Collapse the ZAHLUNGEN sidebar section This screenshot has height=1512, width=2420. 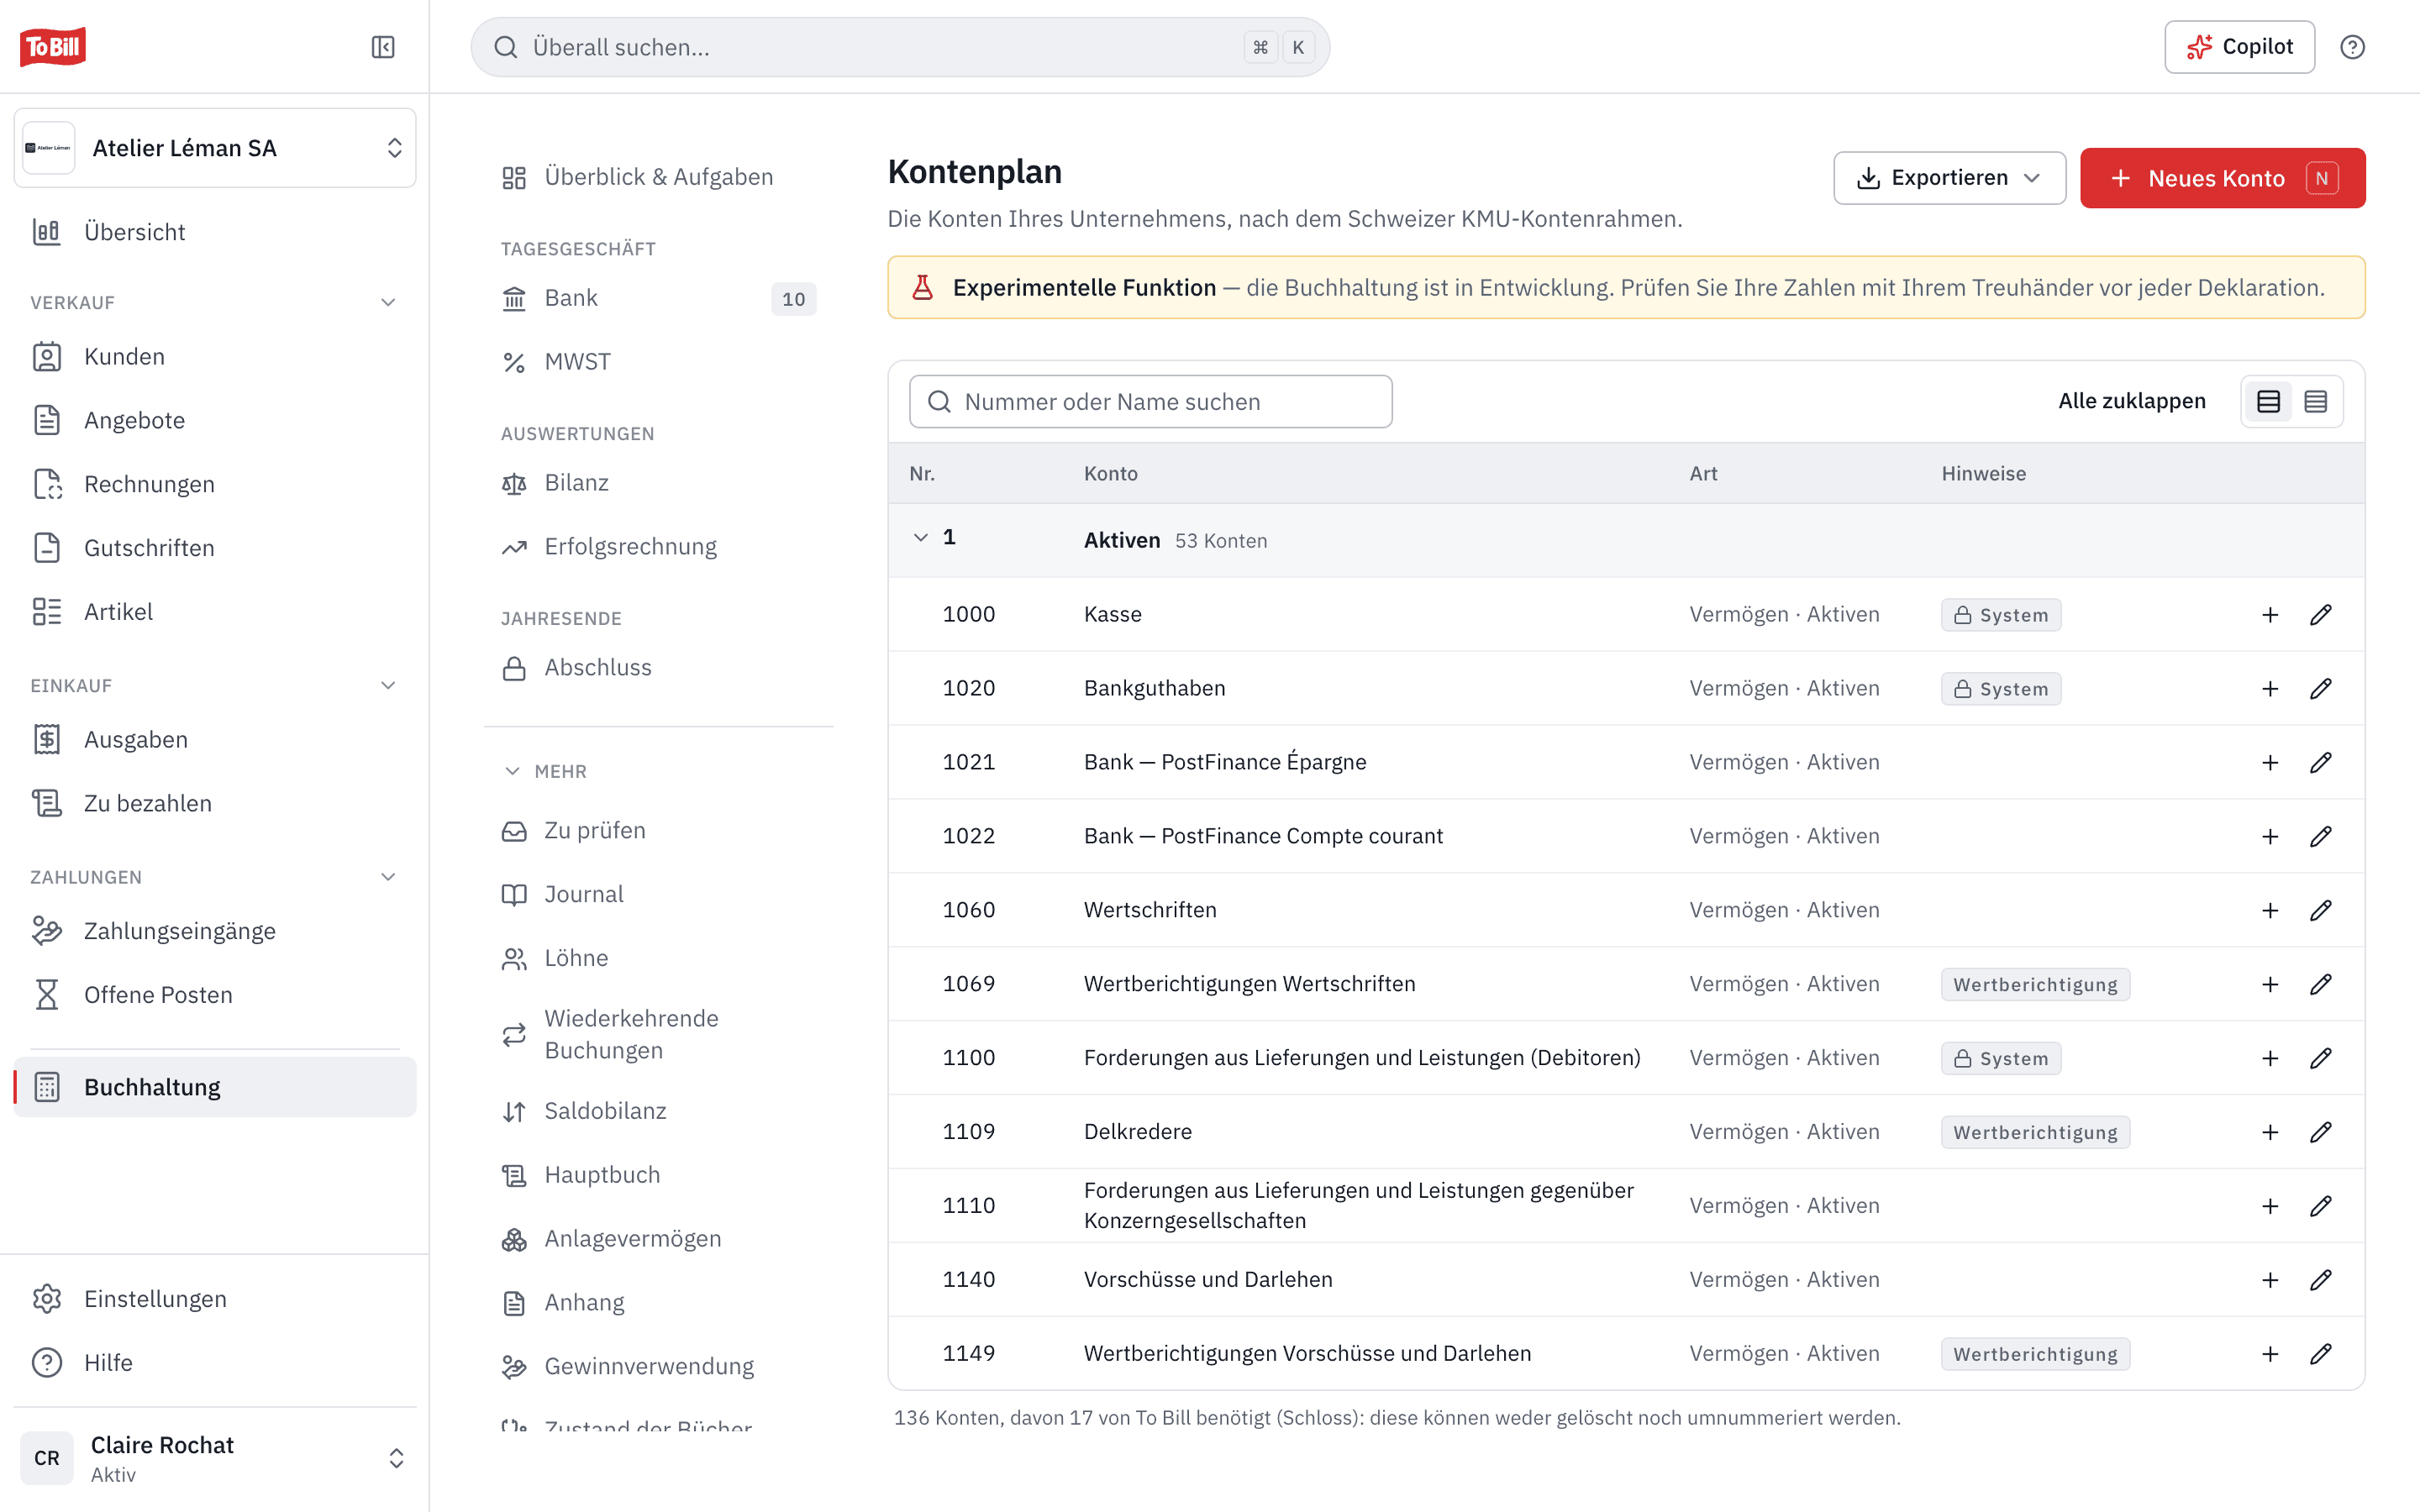click(x=388, y=877)
